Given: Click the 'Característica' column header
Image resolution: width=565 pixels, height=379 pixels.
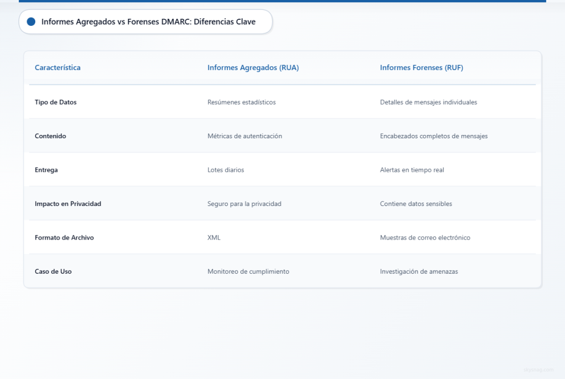Looking at the screenshot, I should pos(57,67).
